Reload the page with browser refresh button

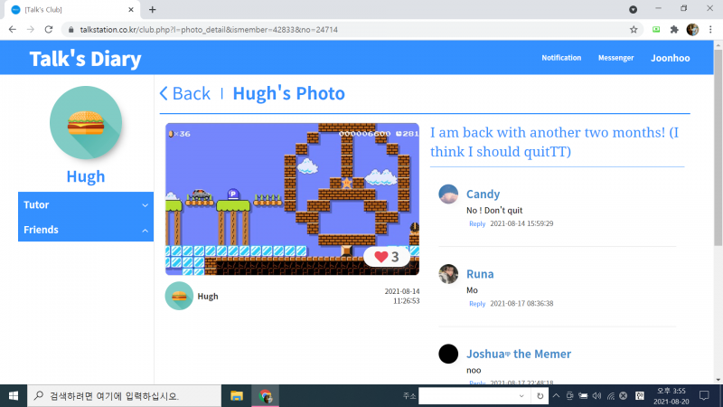[x=50, y=29]
